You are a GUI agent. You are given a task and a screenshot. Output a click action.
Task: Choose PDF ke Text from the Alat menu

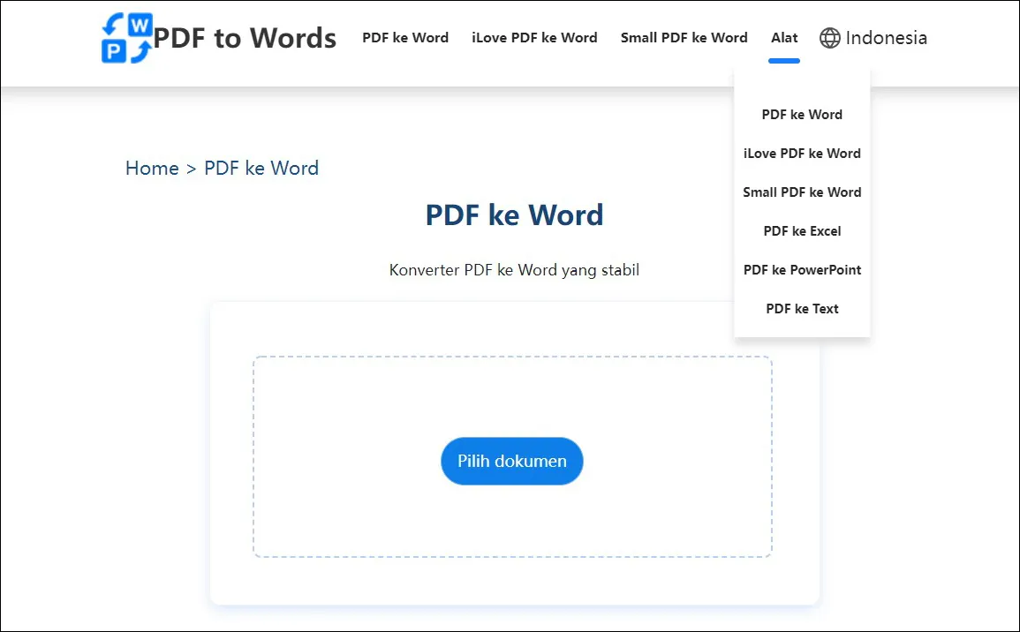[x=802, y=308]
